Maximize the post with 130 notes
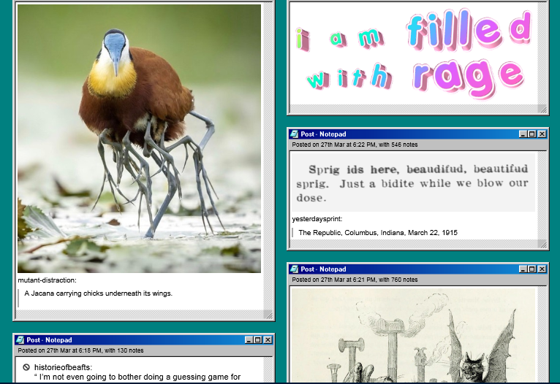Image resolution: width=560 pixels, height=384 pixels. pyautogui.click(x=258, y=339)
